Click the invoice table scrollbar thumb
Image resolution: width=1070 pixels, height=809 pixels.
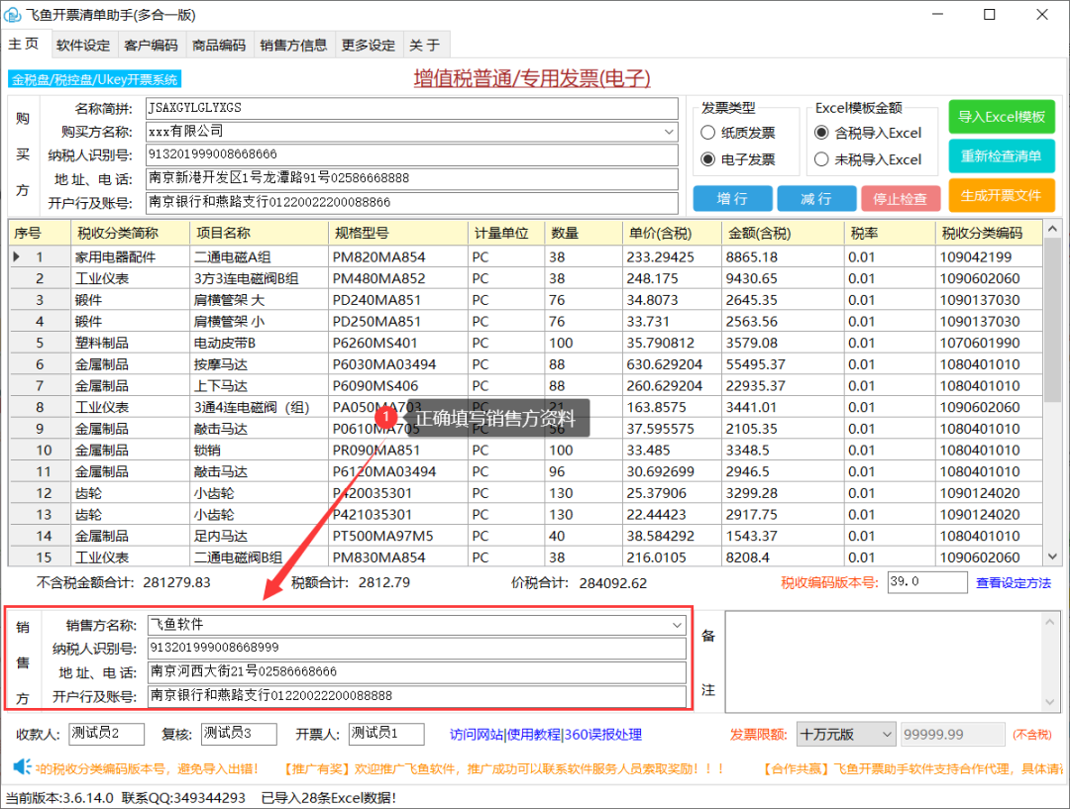(x=1052, y=319)
